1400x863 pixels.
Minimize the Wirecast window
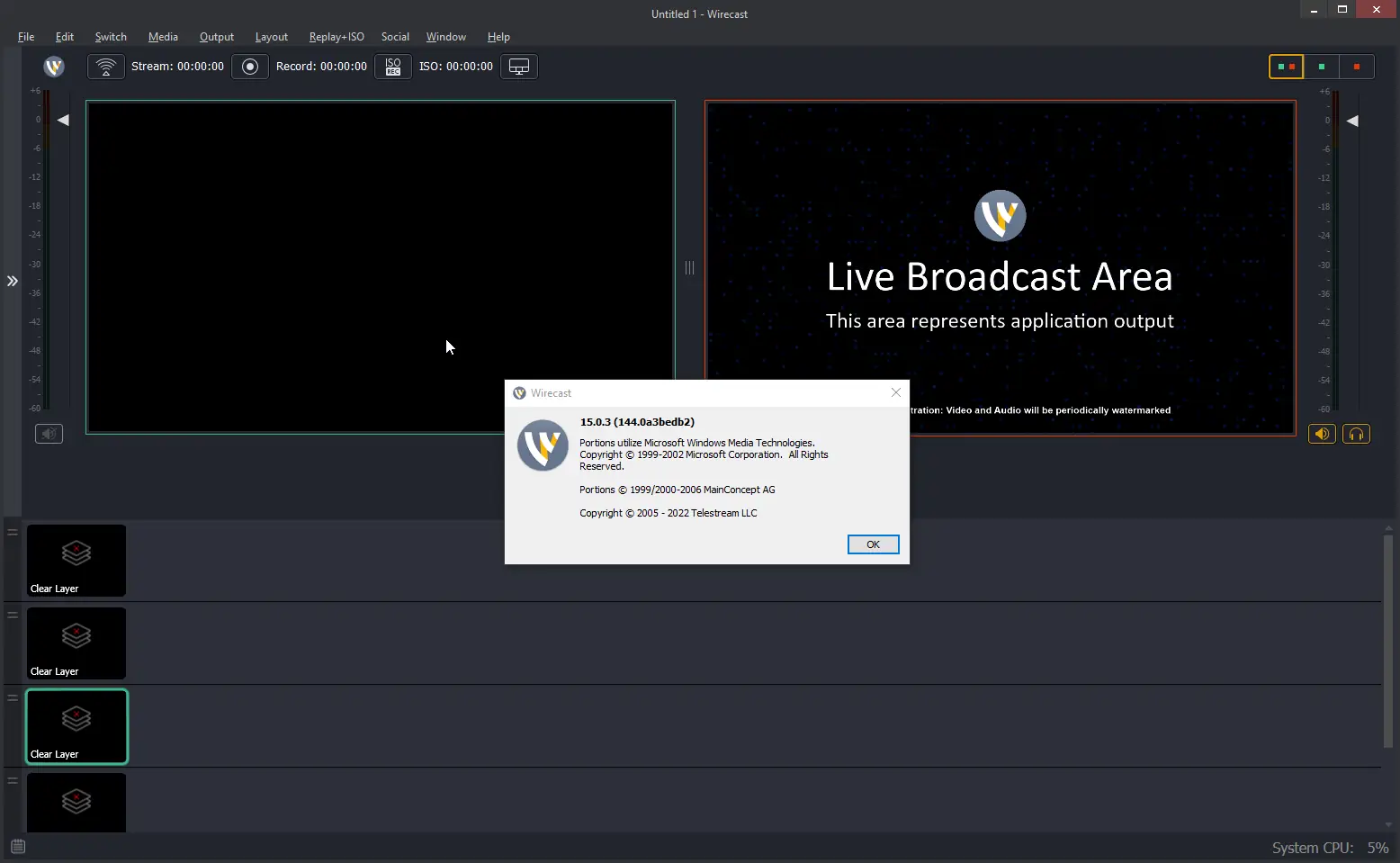point(1314,10)
